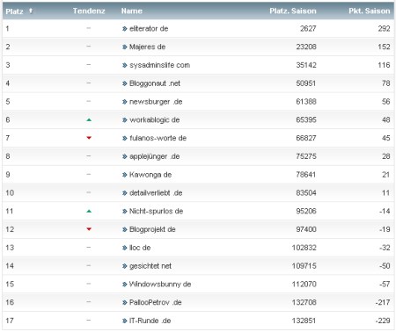Open the Kawonga de link
The height and width of the screenshot is (332, 396).
click(x=150, y=175)
